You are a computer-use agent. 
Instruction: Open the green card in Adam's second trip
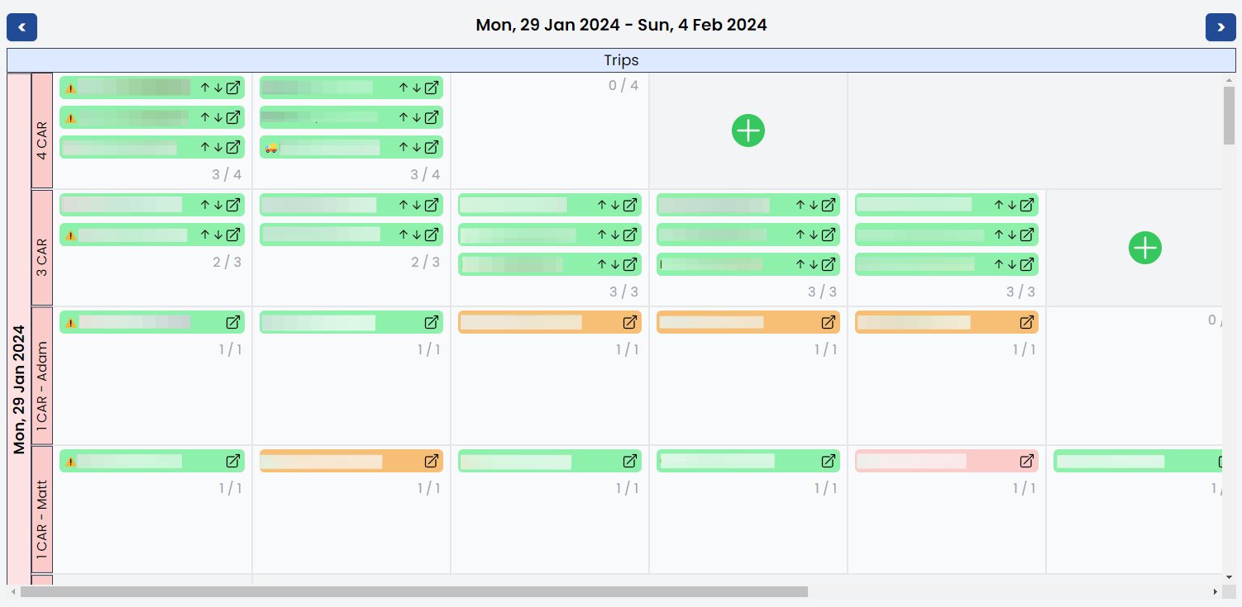432,322
